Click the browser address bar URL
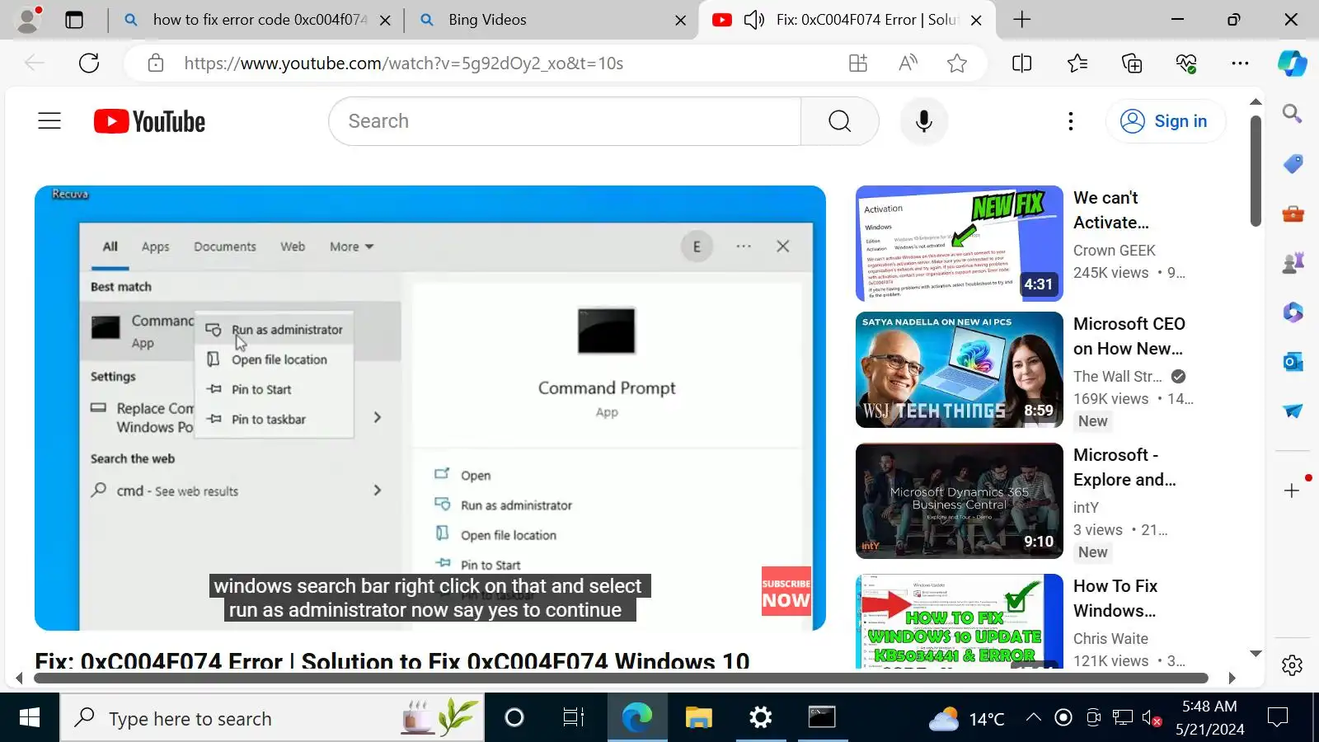The image size is (1319, 742). pyautogui.click(x=403, y=63)
